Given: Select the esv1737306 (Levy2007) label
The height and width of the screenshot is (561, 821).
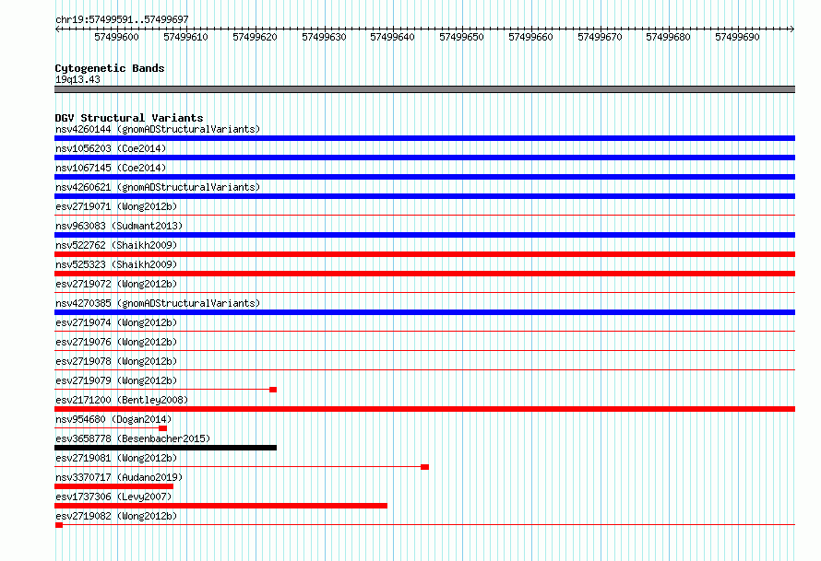Looking at the screenshot, I should click(x=113, y=497).
